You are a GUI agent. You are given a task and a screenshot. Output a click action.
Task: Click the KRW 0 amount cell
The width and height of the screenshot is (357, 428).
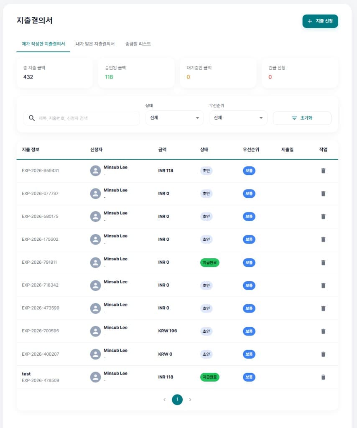pos(165,354)
